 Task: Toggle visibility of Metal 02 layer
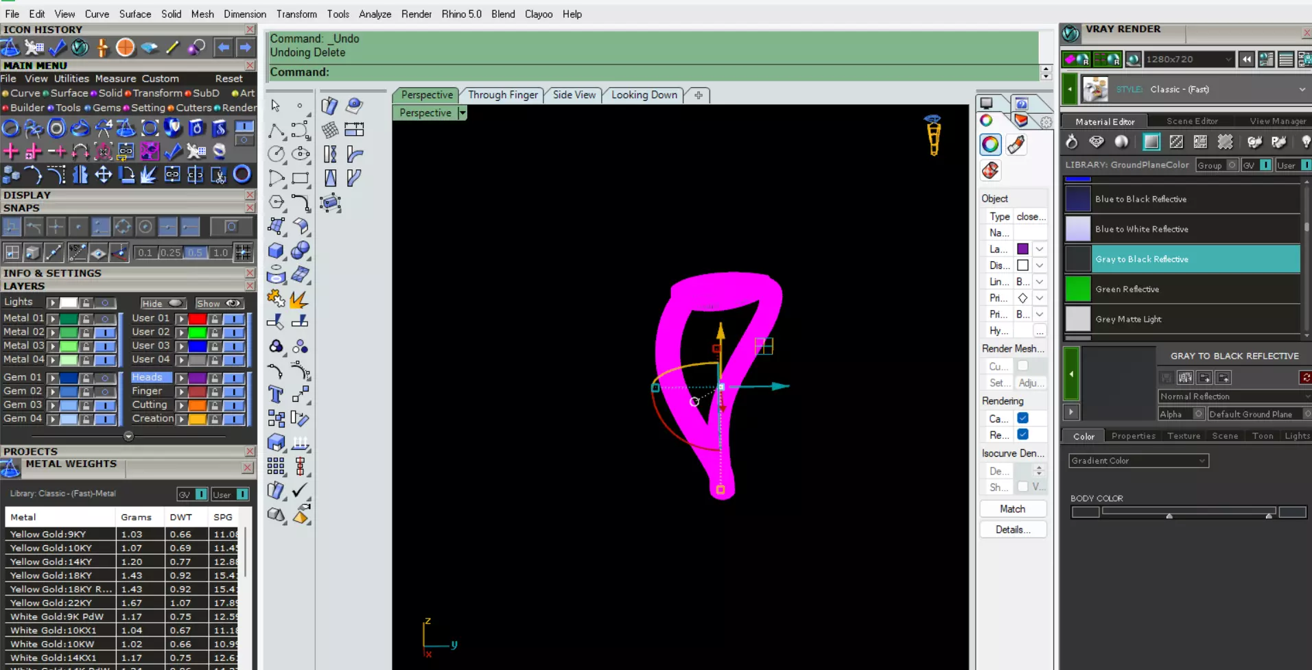click(105, 333)
